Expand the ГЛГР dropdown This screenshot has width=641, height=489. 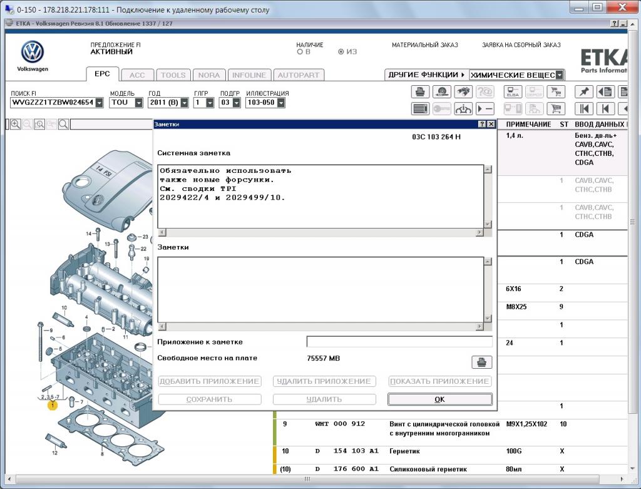210,103
